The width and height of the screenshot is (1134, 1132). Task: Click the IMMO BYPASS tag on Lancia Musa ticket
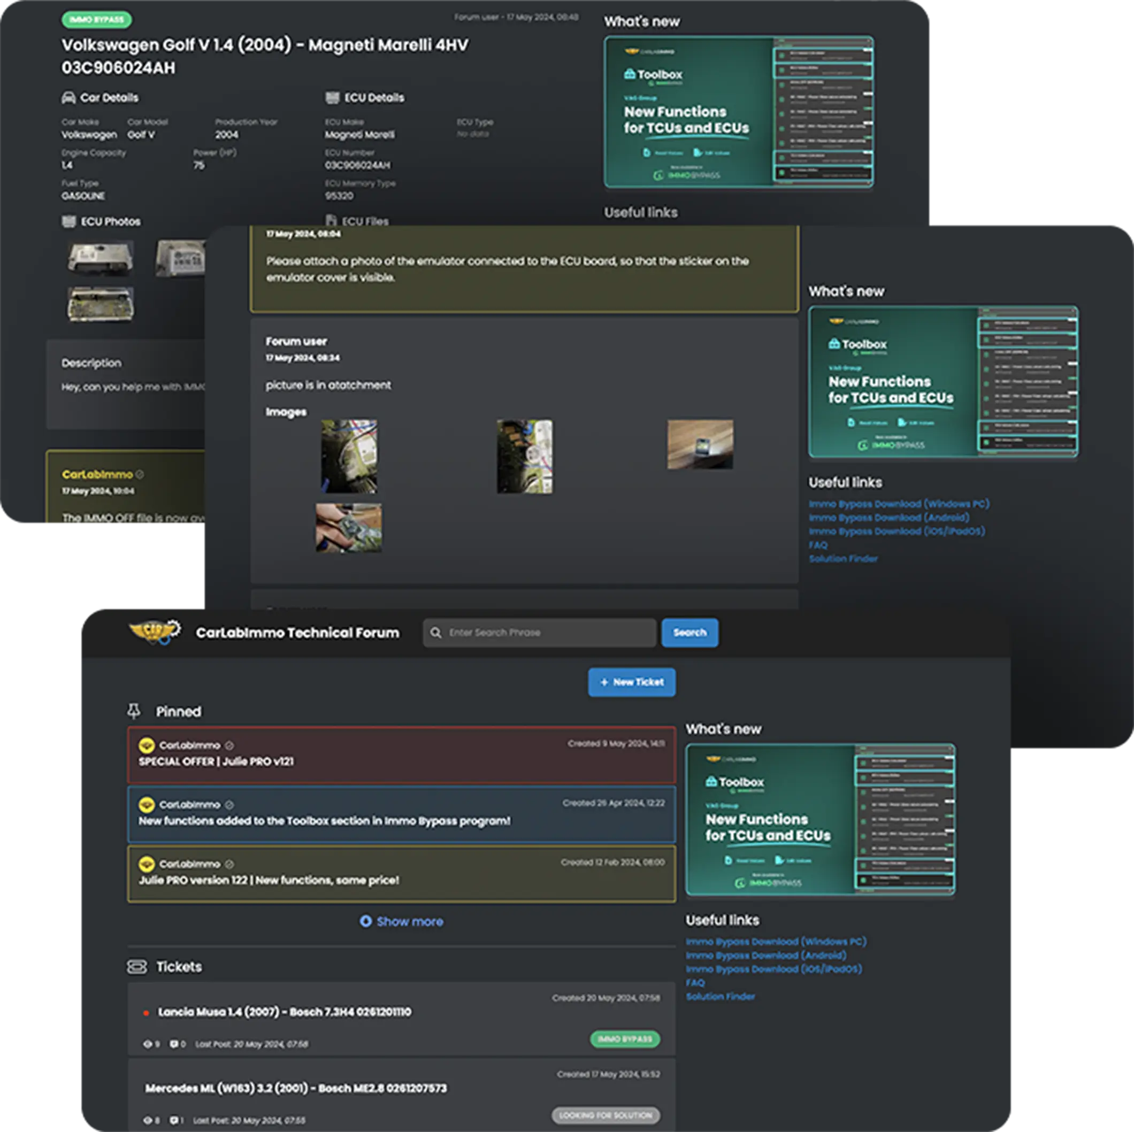click(x=625, y=1039)
